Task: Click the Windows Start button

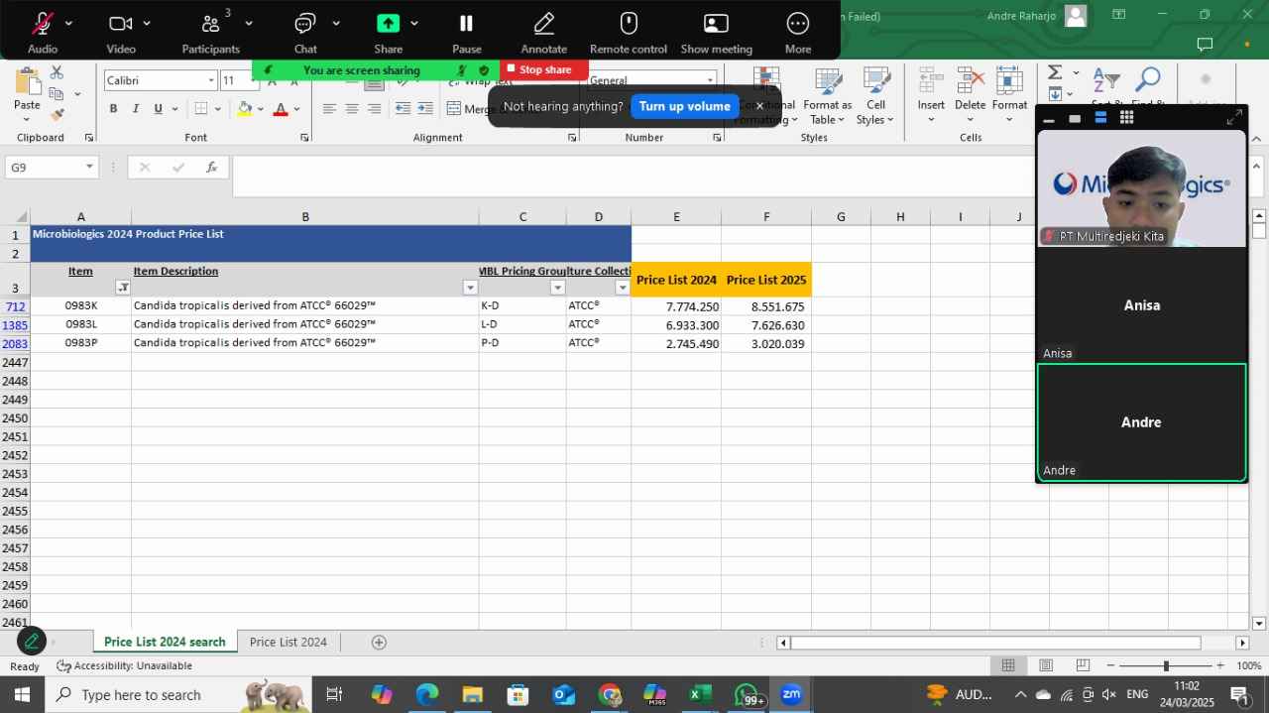Action: [22, 694]
